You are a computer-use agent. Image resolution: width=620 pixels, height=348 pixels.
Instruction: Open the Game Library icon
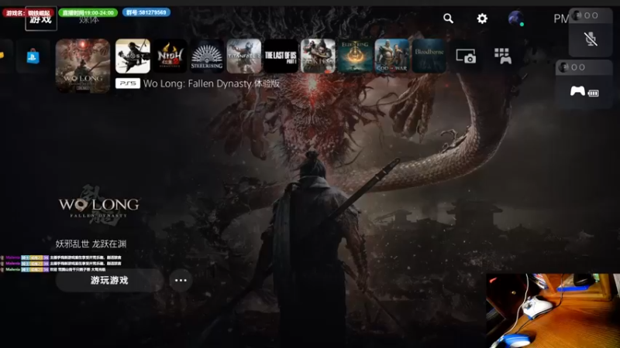[x=502, y=56]
